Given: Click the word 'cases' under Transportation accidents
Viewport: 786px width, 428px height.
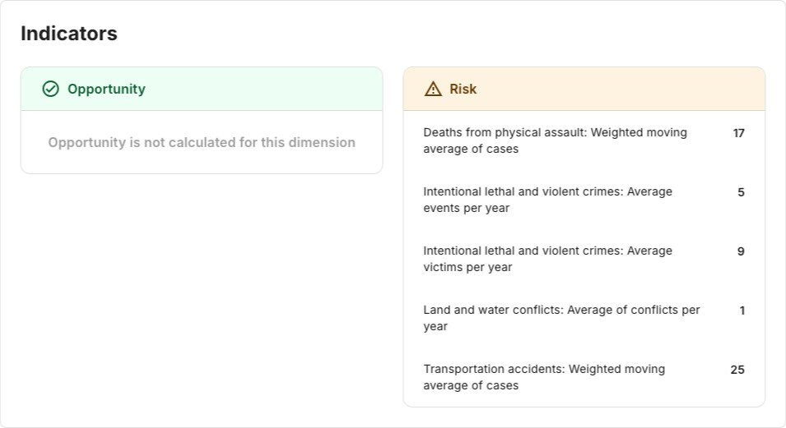Looking at the screenshot, I should [501, 385].
